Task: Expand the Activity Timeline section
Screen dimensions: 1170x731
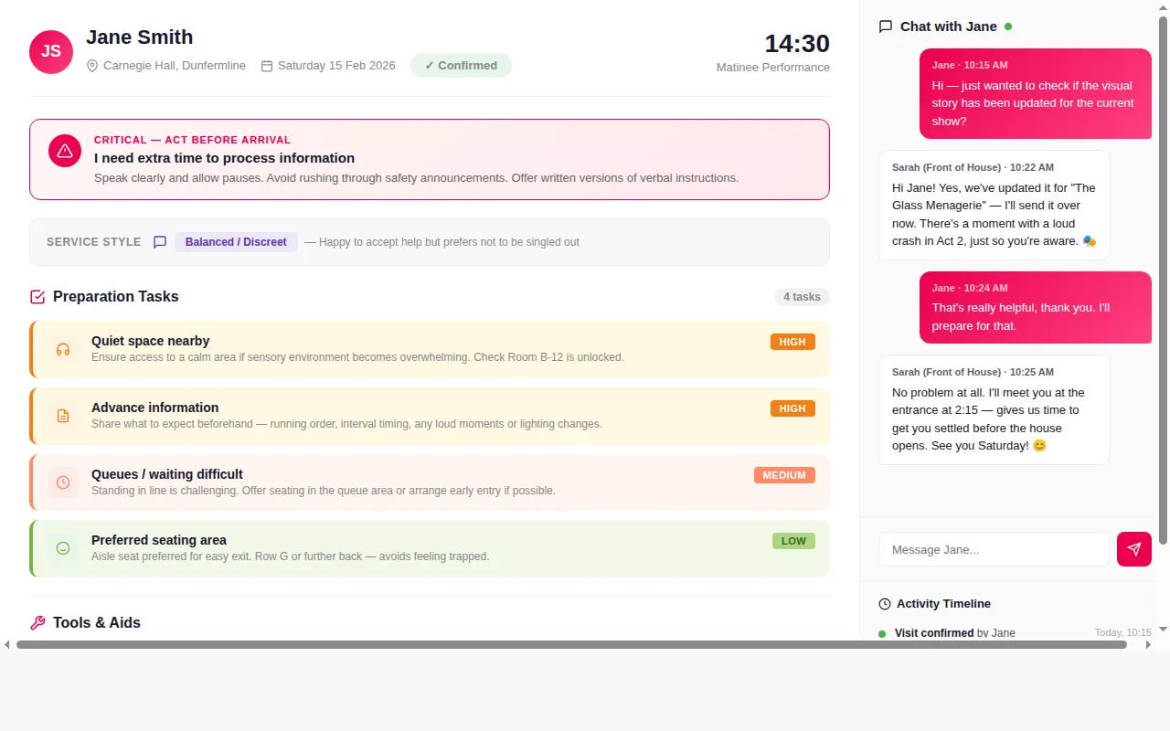Action: (942, 603)
